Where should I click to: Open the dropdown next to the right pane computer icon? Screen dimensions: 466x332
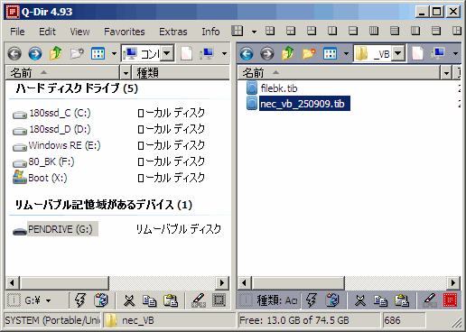tap(455, 54)
